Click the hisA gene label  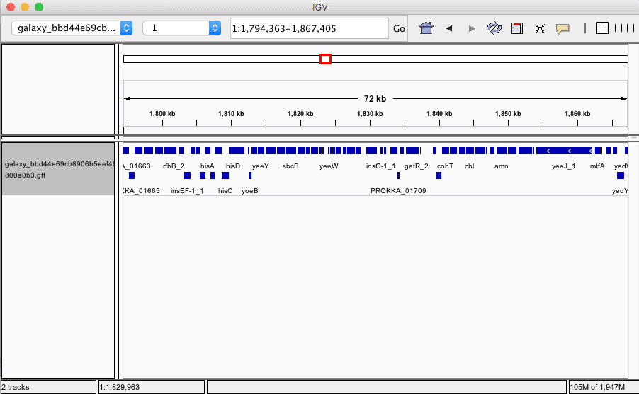pyautogui.click(x=207, y=166)
